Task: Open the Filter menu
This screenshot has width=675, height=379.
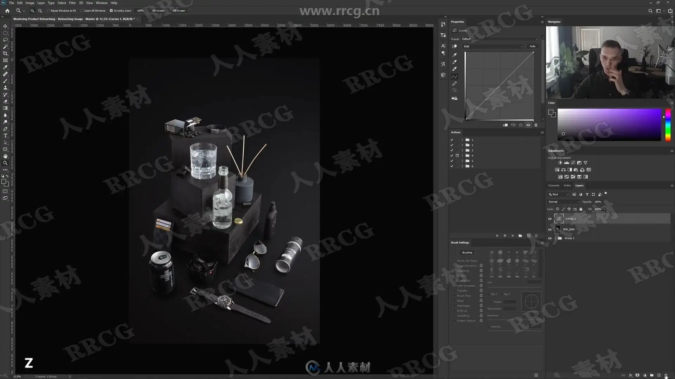Action: [72, 3]
